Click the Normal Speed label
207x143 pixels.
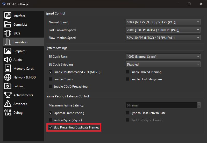click(x=59, y=22)
